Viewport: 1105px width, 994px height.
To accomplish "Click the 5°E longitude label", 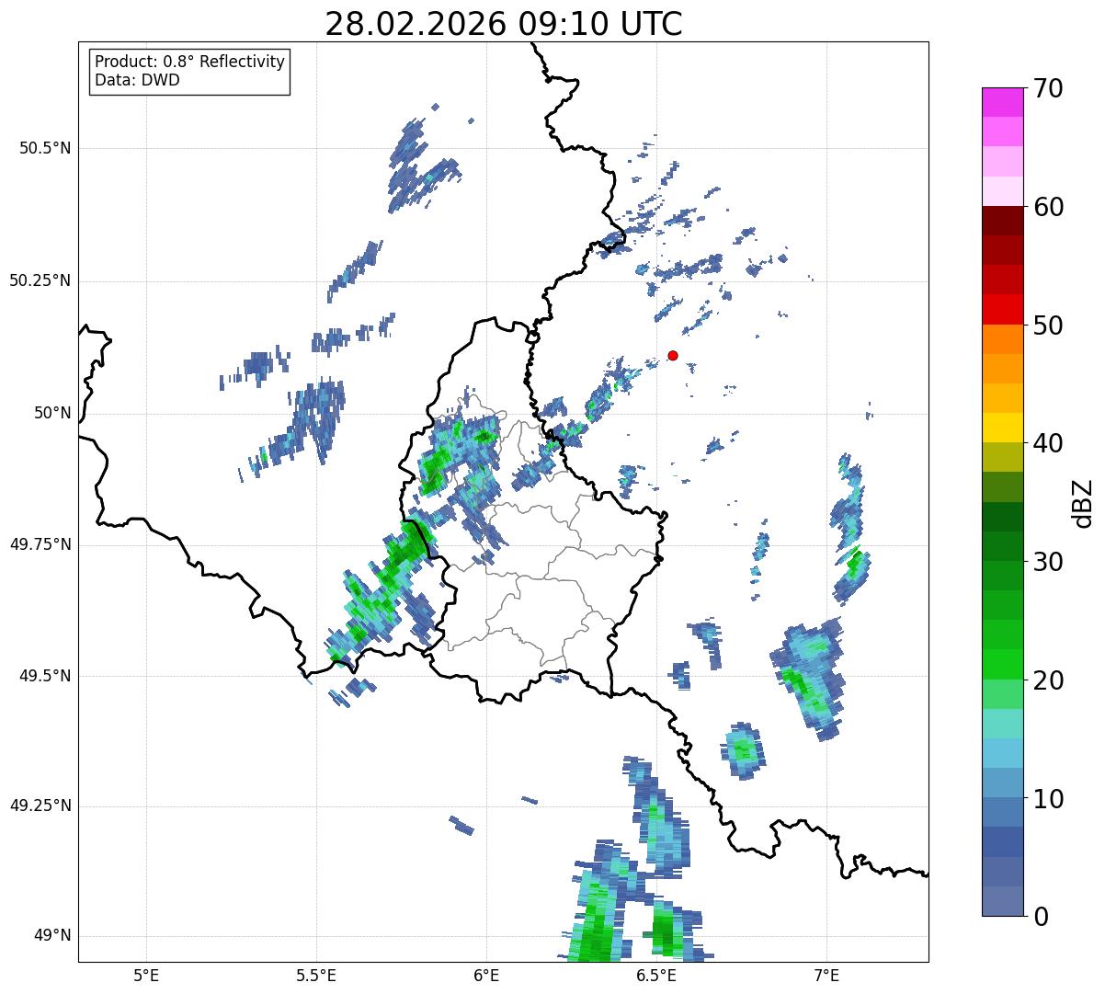I will (146, 975).
